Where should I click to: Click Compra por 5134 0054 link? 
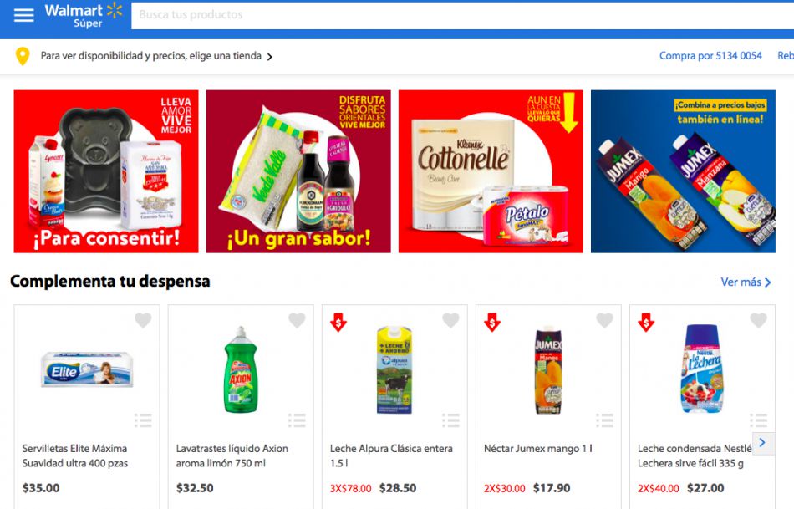coord(710,56)
